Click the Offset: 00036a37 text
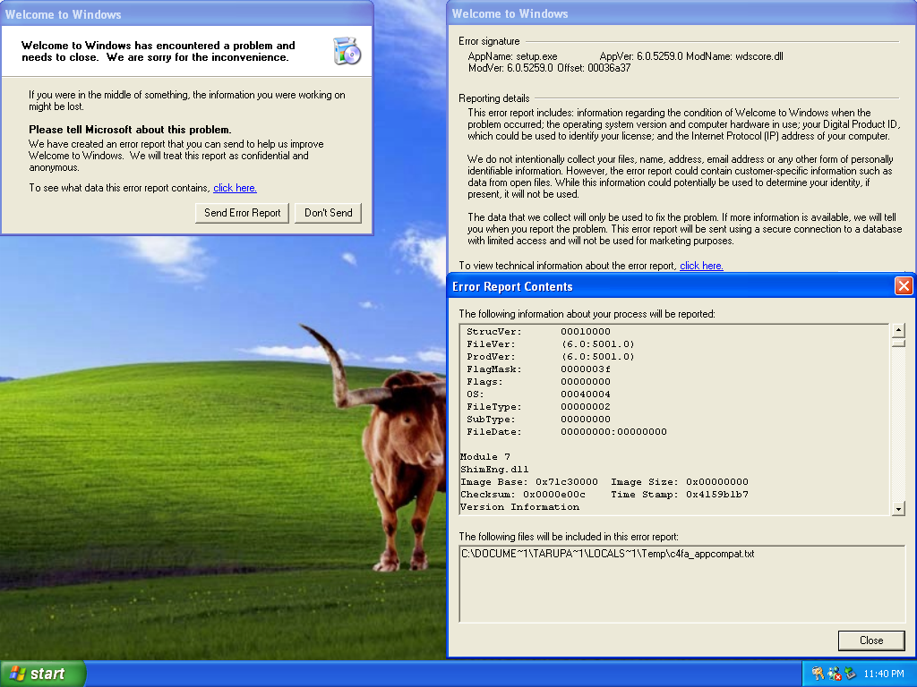917x687 pixels. [x=594, y=68]
